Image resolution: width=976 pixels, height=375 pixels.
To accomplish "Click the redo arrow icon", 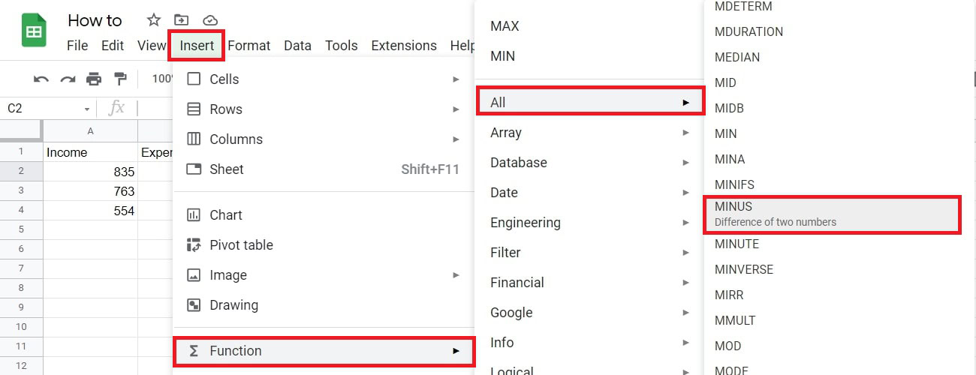I will (x=68, y=79).
